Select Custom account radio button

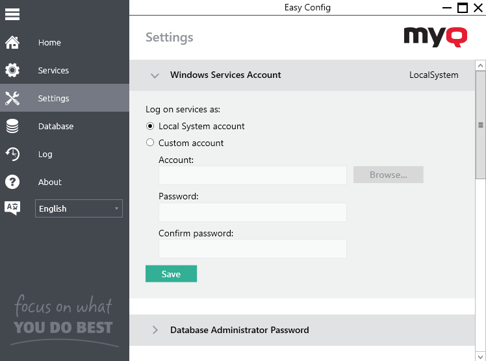150,143
